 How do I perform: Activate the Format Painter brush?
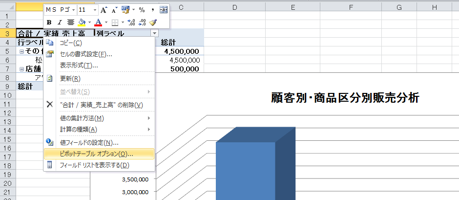[153, 22]
